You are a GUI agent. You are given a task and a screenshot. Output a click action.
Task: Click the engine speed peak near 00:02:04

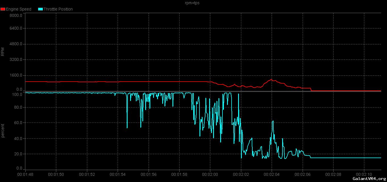tap(271, 80)
